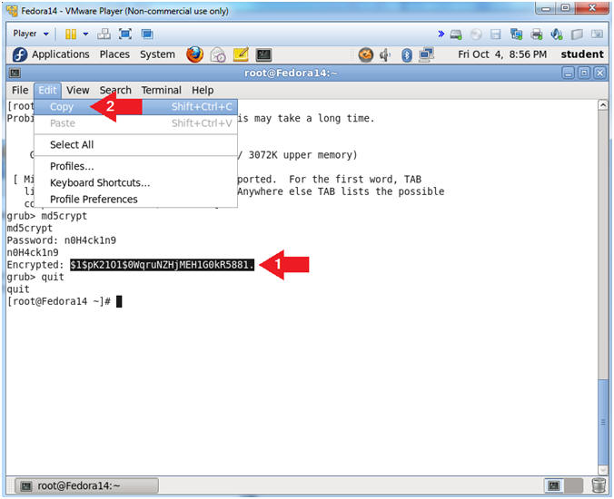Open the terminal window menu icon
This screenshot has width=614, height=499.
[x=15, y=73]
